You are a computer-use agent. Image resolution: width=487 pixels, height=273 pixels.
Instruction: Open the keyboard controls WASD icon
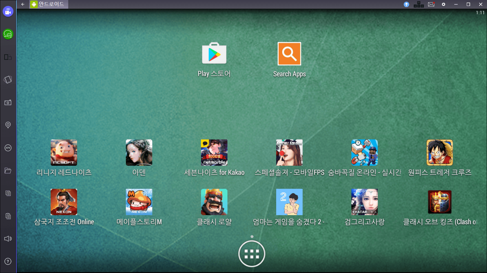click(419, 4)
